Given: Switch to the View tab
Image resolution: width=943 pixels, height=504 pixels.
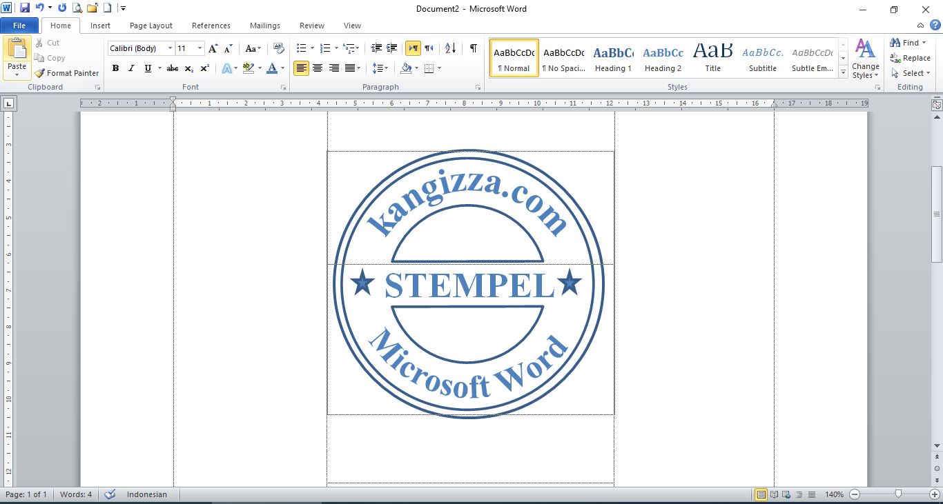Looking at the screenshot, I should 352,26.
